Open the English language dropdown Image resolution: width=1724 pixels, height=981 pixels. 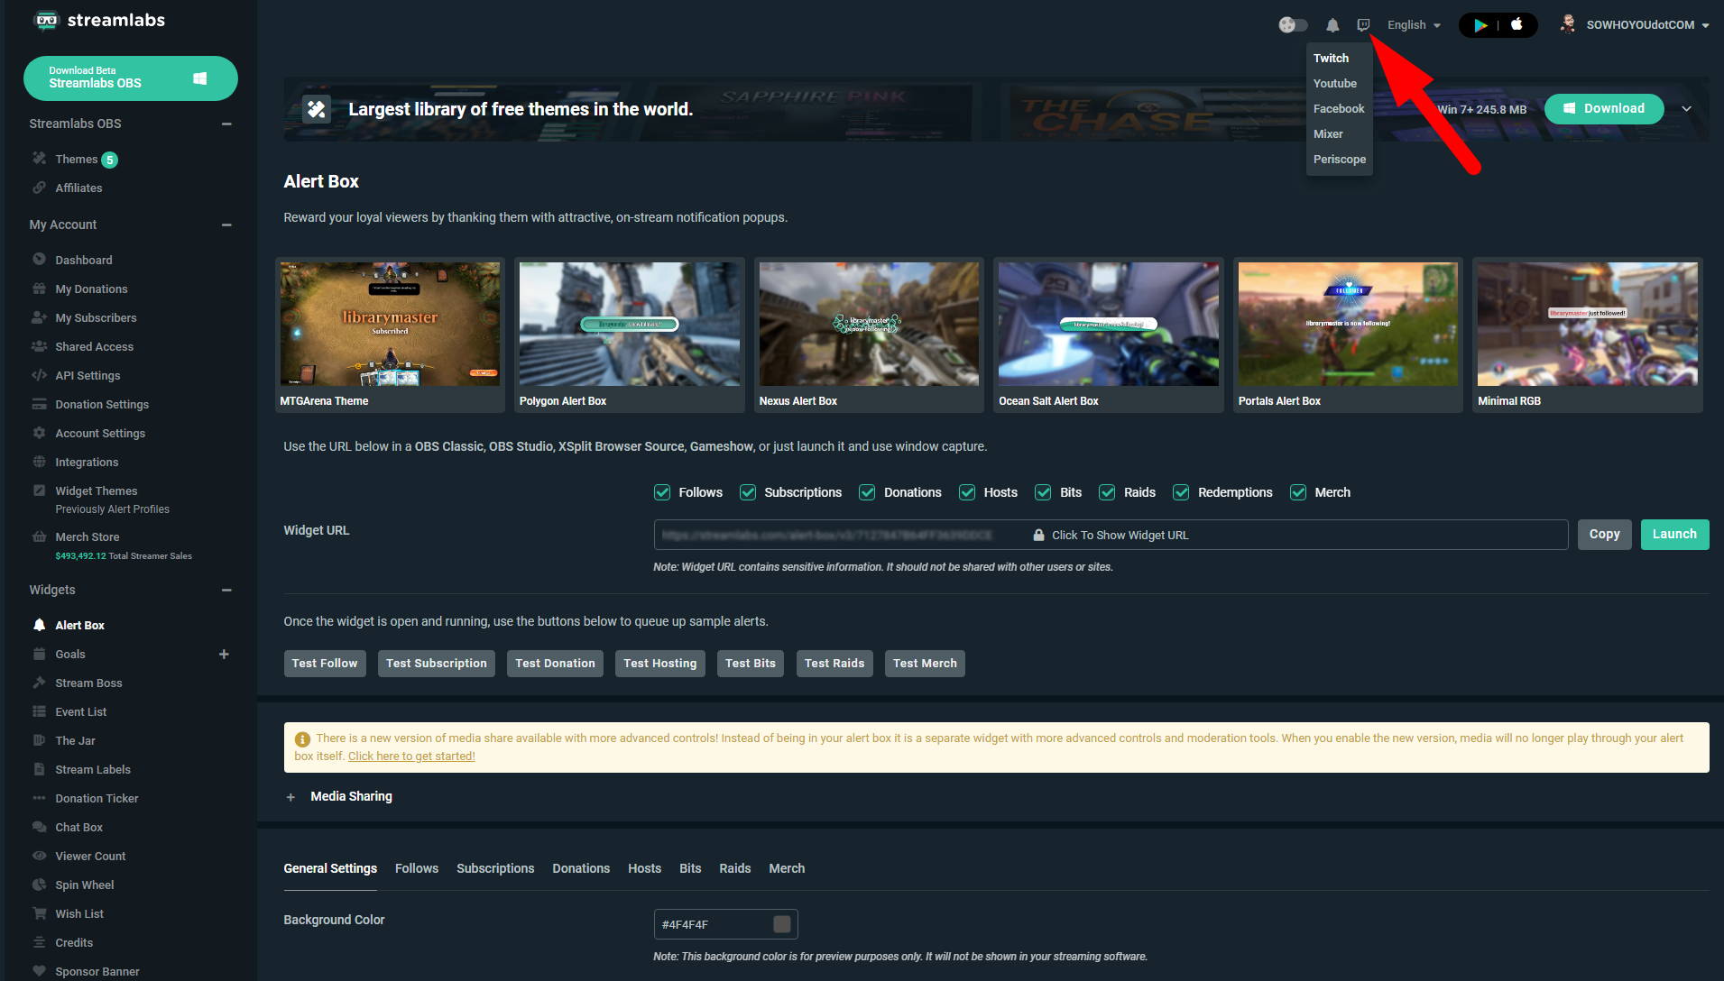pos(1414,25)
